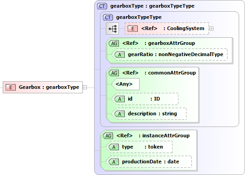Collapse the Gearbox element node
Image resolution: width=245 pixels, height=175 pixels.
85,87
